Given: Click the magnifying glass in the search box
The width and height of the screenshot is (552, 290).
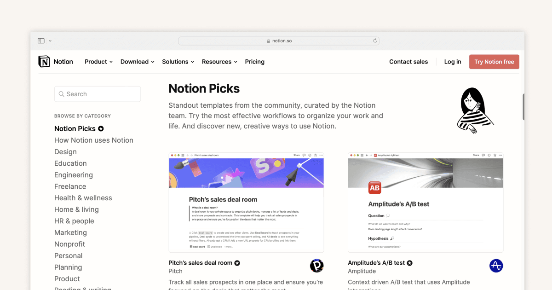Looking at the screenshot, I should pyautogui.click(x=61, y=94).
